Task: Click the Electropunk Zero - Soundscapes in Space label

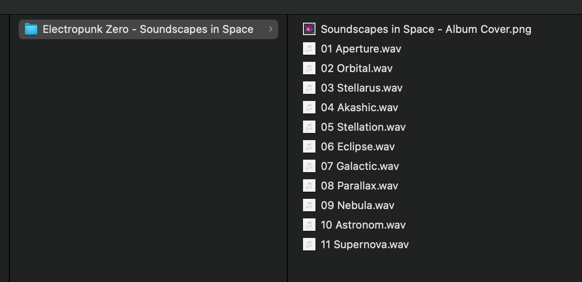Action: point(148,29)
